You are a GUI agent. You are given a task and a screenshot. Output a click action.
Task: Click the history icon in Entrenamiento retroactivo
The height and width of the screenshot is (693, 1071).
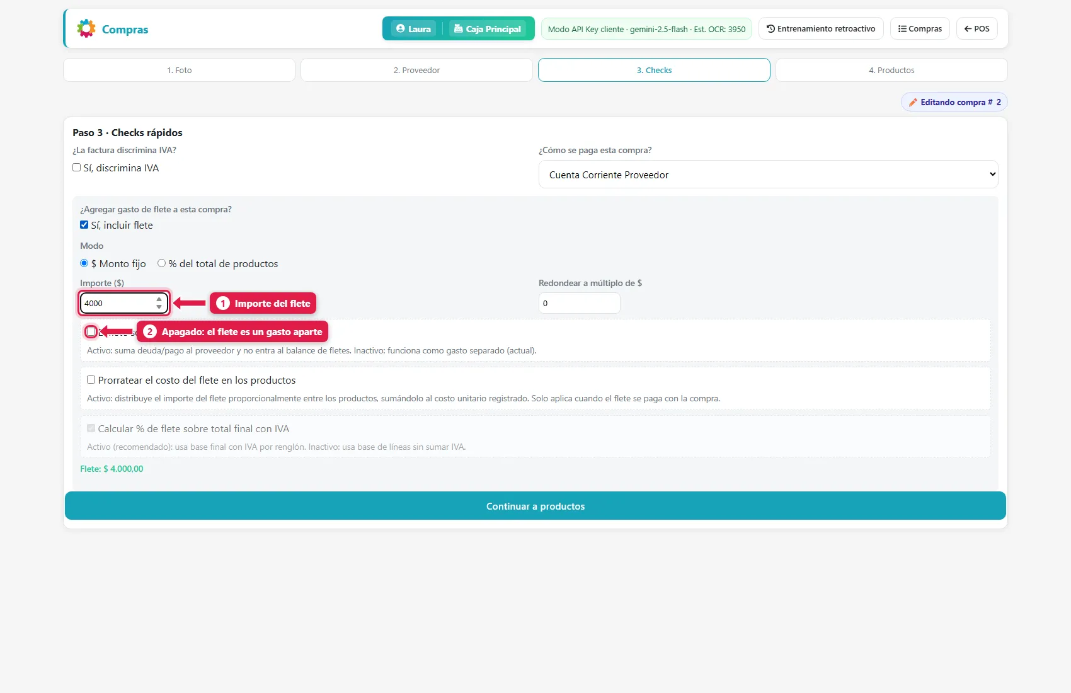tap(770, 28)
